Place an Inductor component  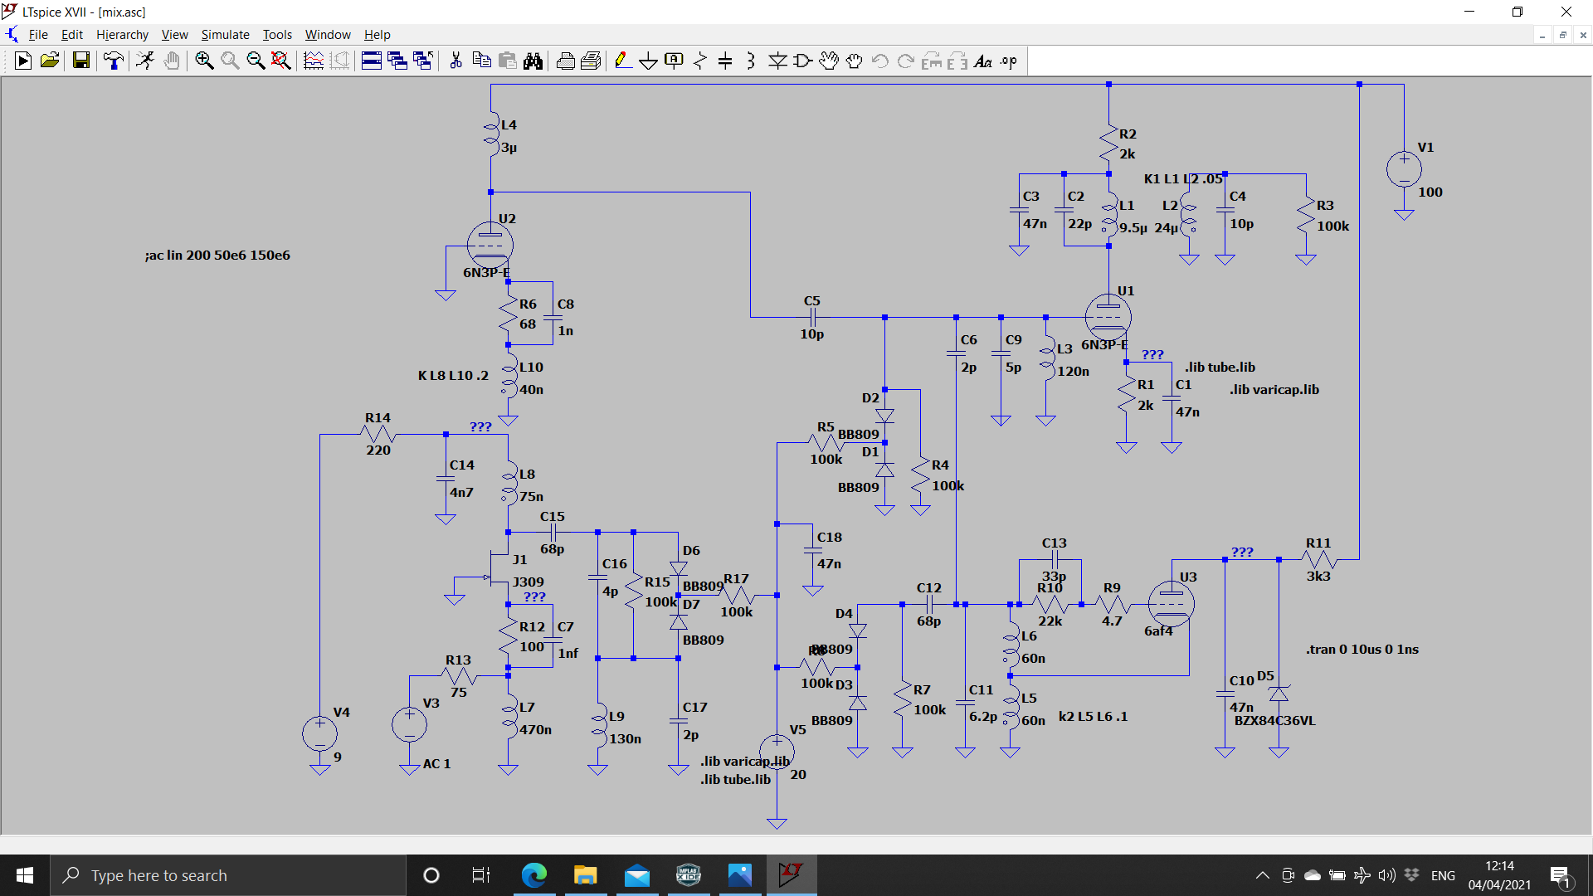[x=751, y=61]
